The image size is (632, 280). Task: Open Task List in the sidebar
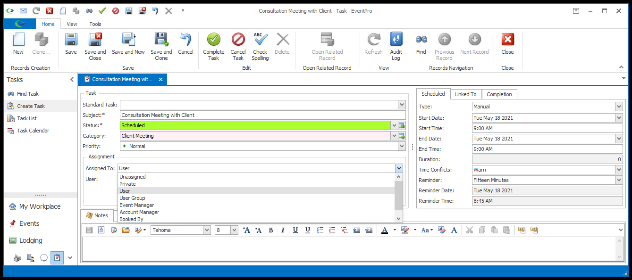click(27, 118)
